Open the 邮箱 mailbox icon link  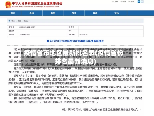click(115, 2)
